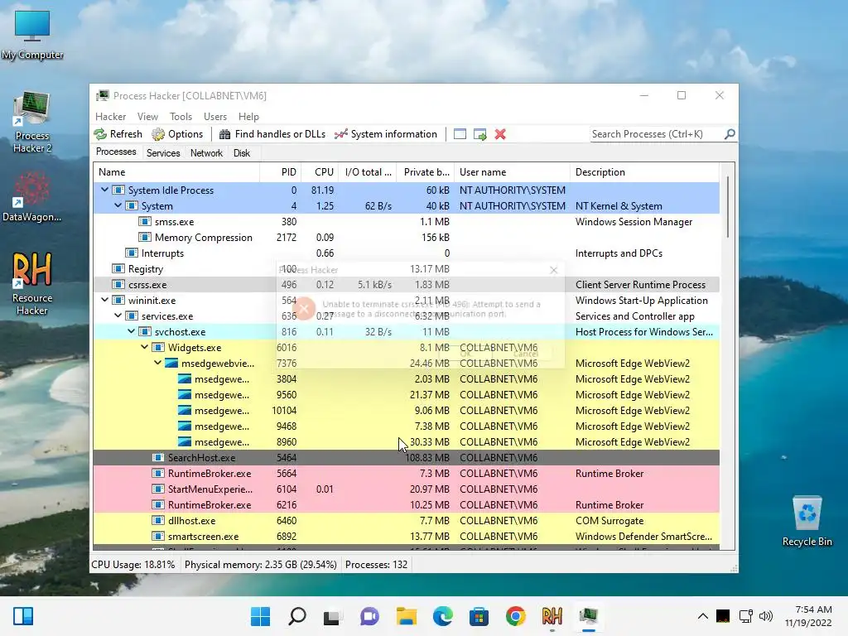Select the DataWagon desktop shortcut
The width and height of the screenshot is (848, 636).
tap(32, 197)
